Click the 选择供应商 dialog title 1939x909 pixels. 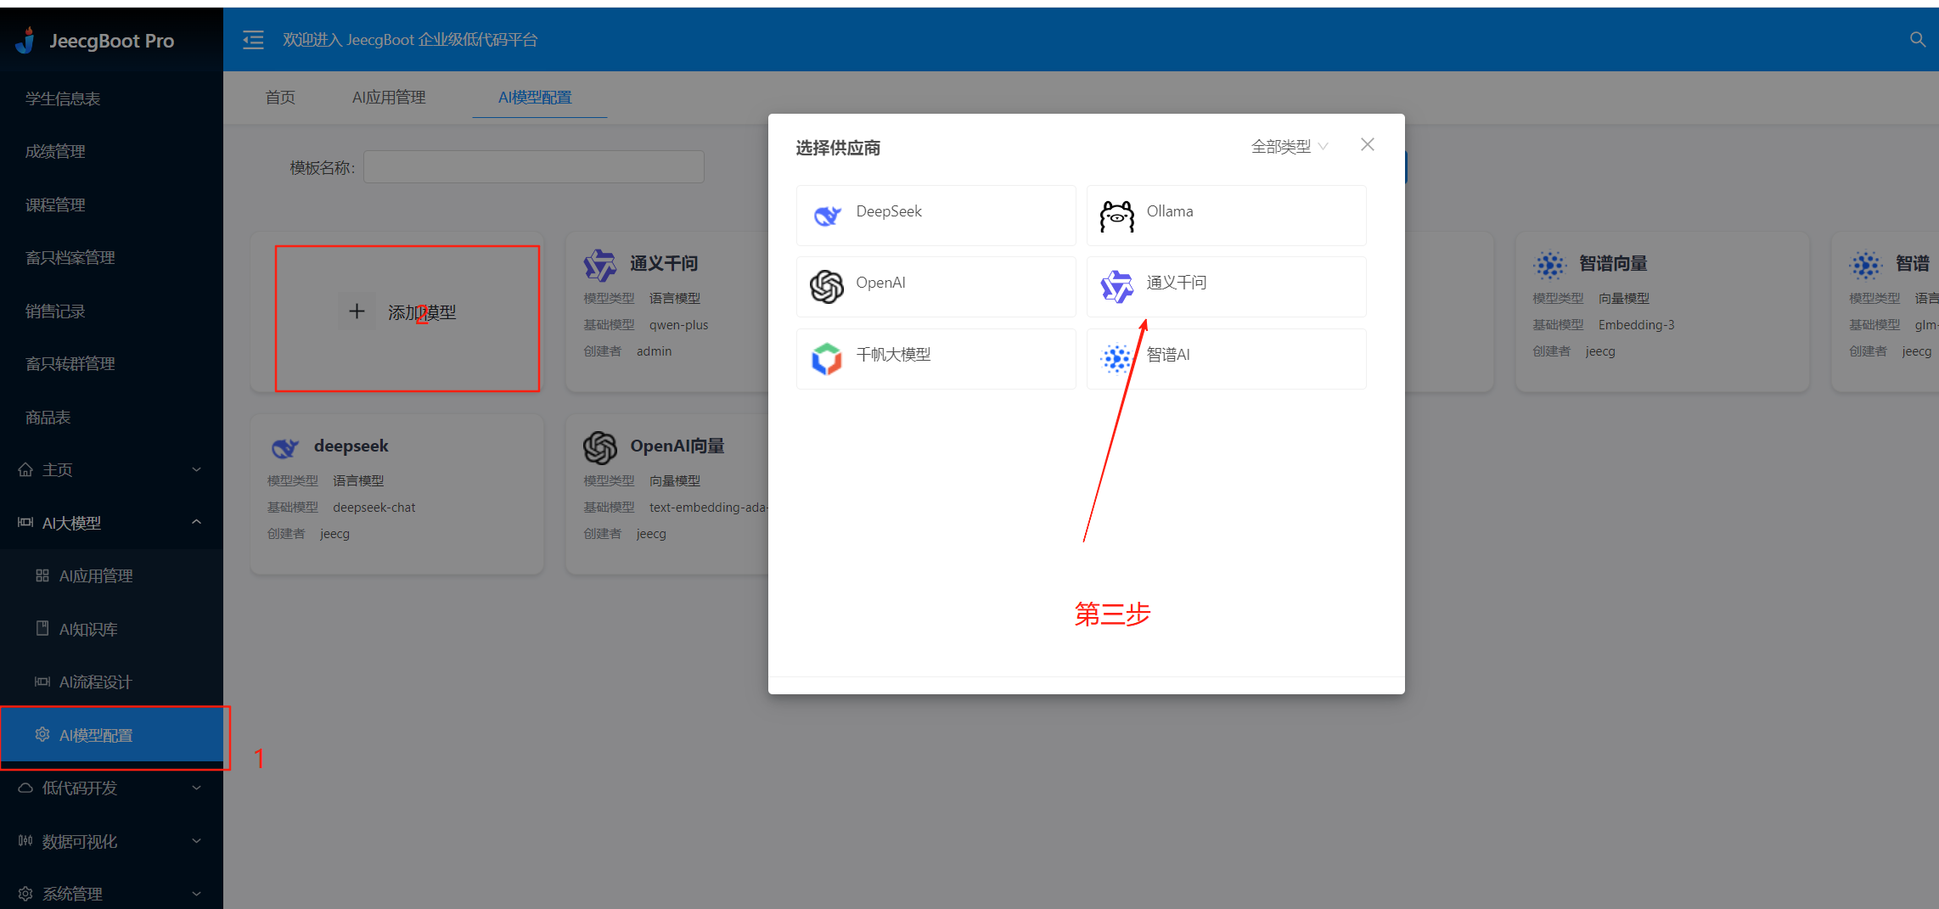click(x=838, y=148)
